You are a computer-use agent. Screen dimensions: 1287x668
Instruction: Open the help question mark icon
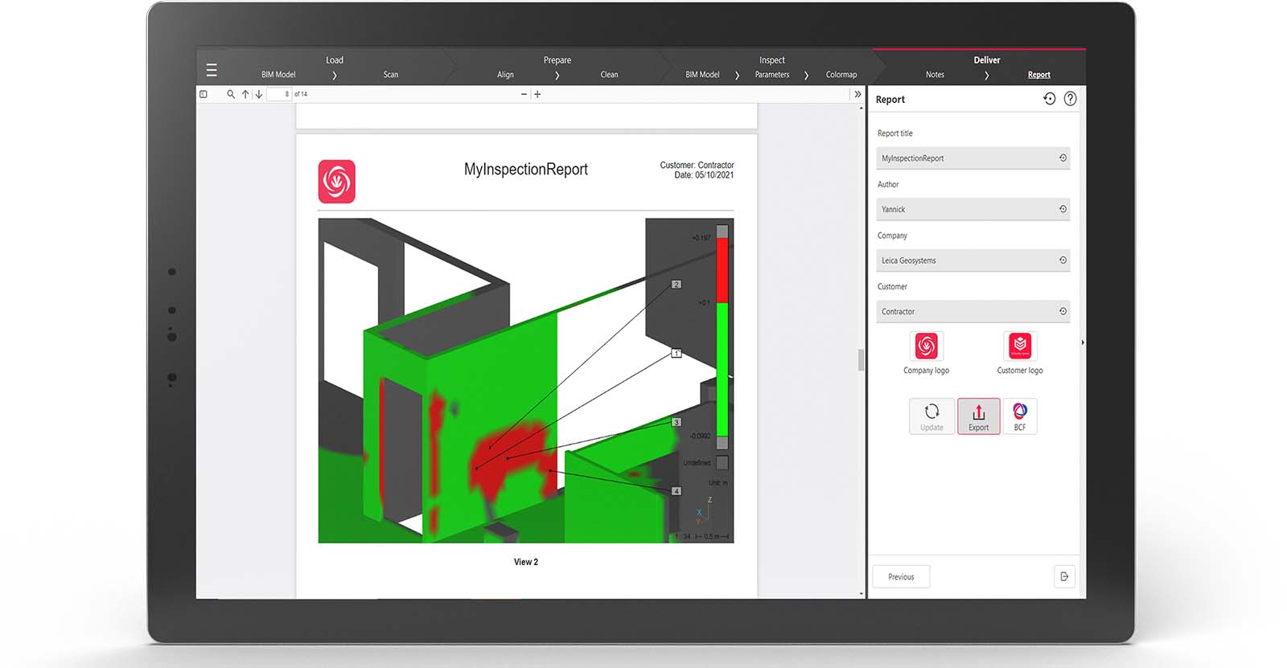pos(1070,99)
